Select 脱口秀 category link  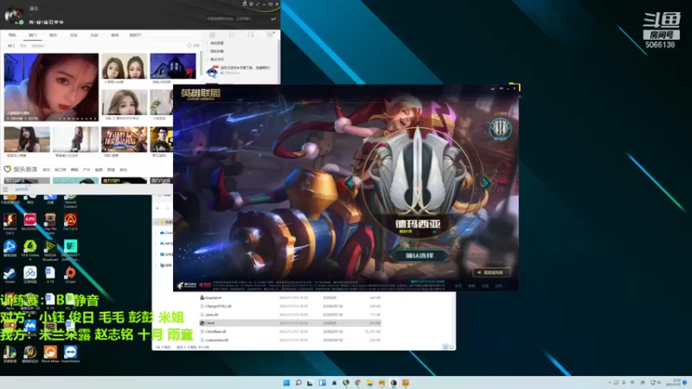tap(60, 169)
